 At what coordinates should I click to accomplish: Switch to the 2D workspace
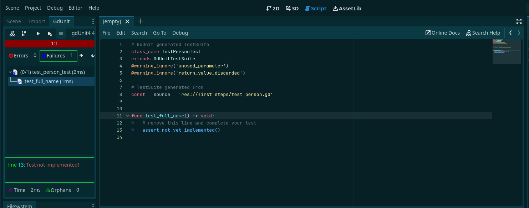273,8
